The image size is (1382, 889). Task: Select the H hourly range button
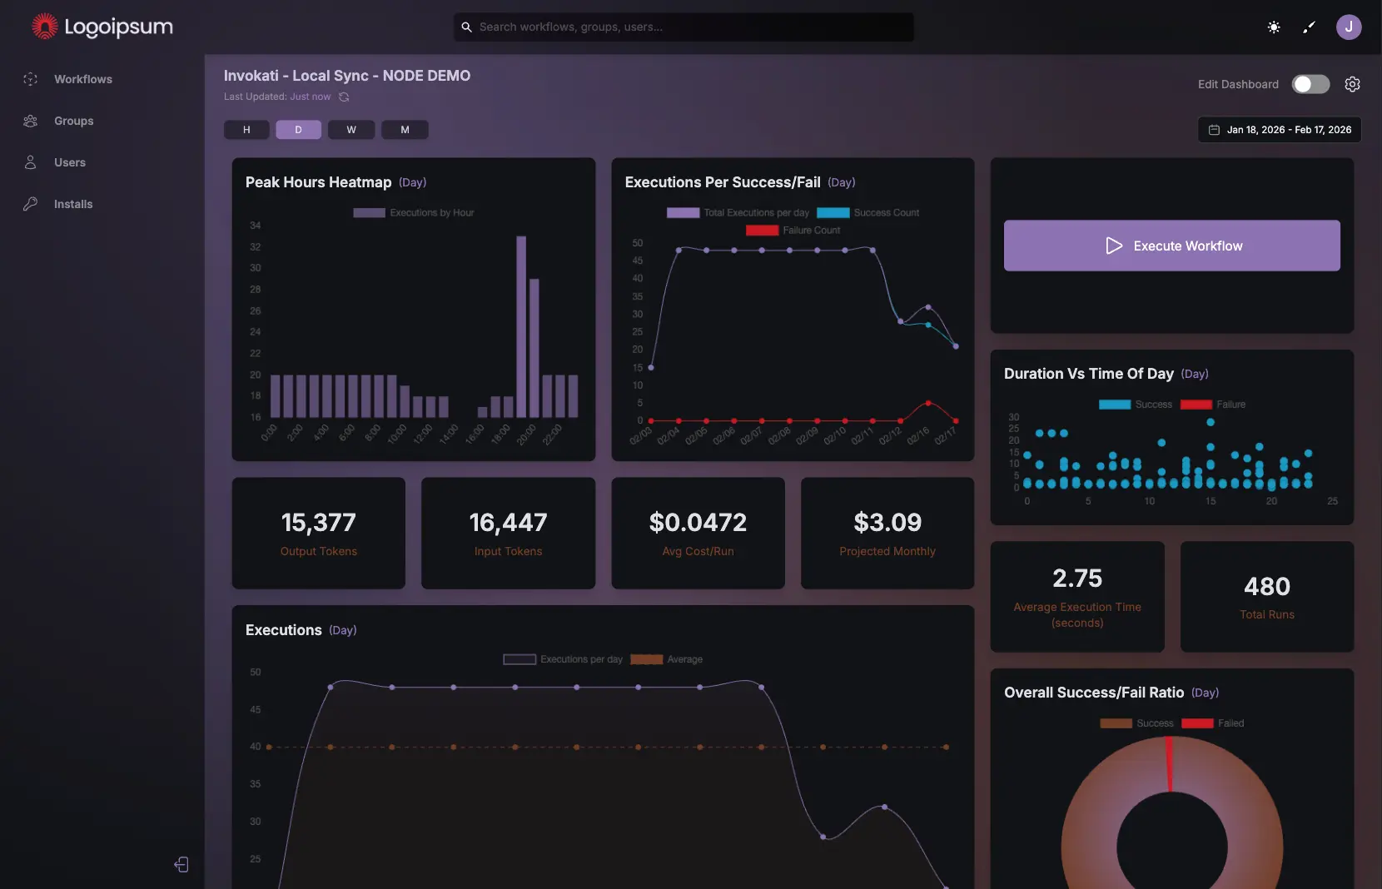pyautogui.click(x=246, y=130)
